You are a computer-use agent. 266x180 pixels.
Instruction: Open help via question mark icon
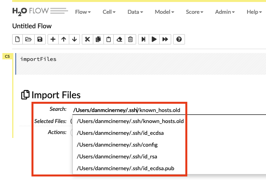pos(179,39)
